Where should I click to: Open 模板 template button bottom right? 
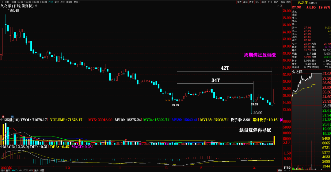click(x=280, y=170)
